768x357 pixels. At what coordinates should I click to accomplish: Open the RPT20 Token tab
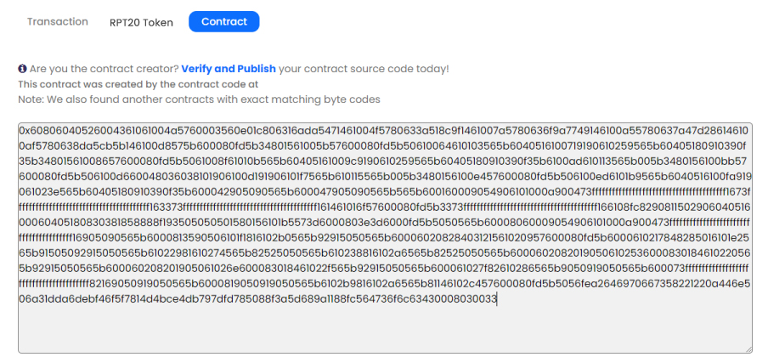[x=141, y=23]
